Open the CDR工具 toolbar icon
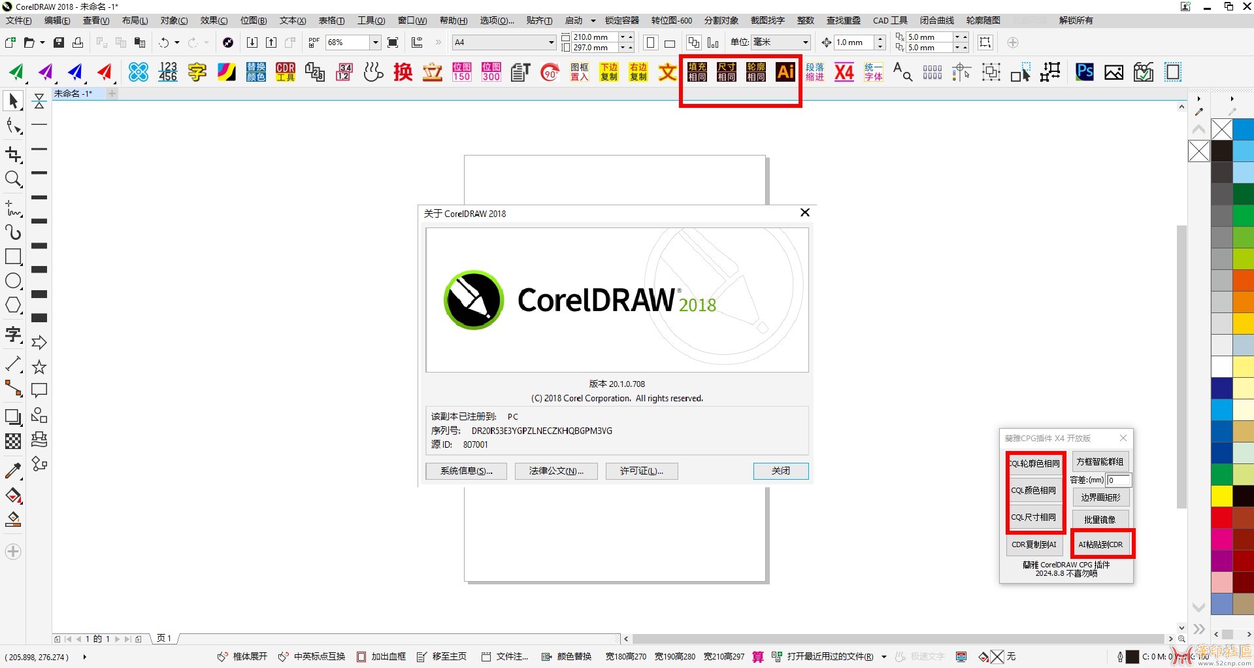Screen dimensions: 1254x668 (x=286, y=72)
